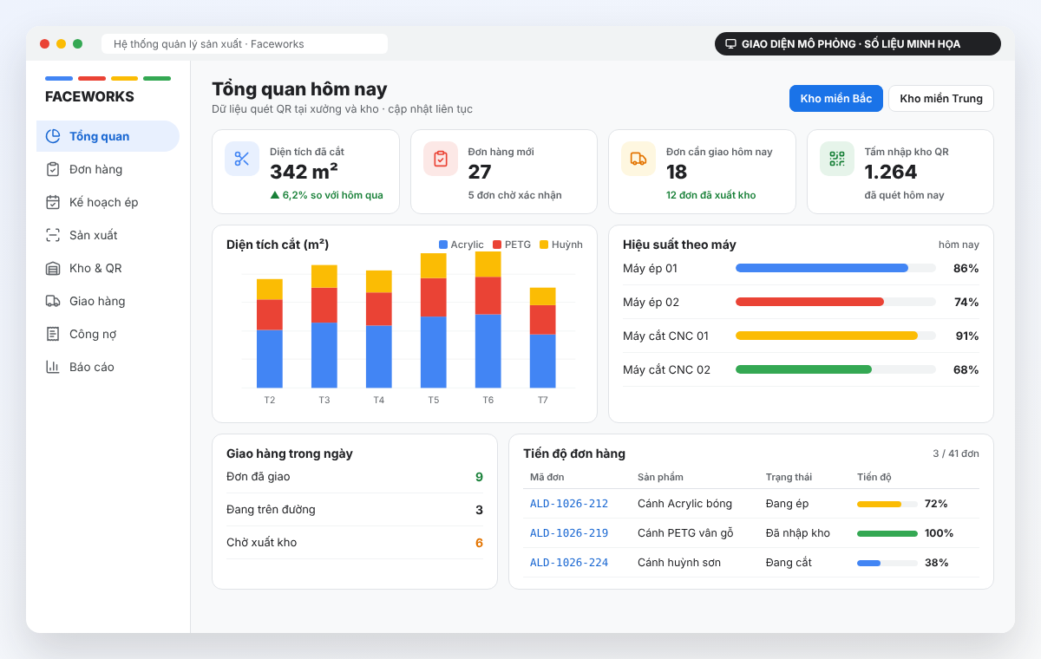Click the Kế hoạch ép calendar icon
Image resolution: width=1041 pixels, height=659 pixels.
click(x=53, y=202)
